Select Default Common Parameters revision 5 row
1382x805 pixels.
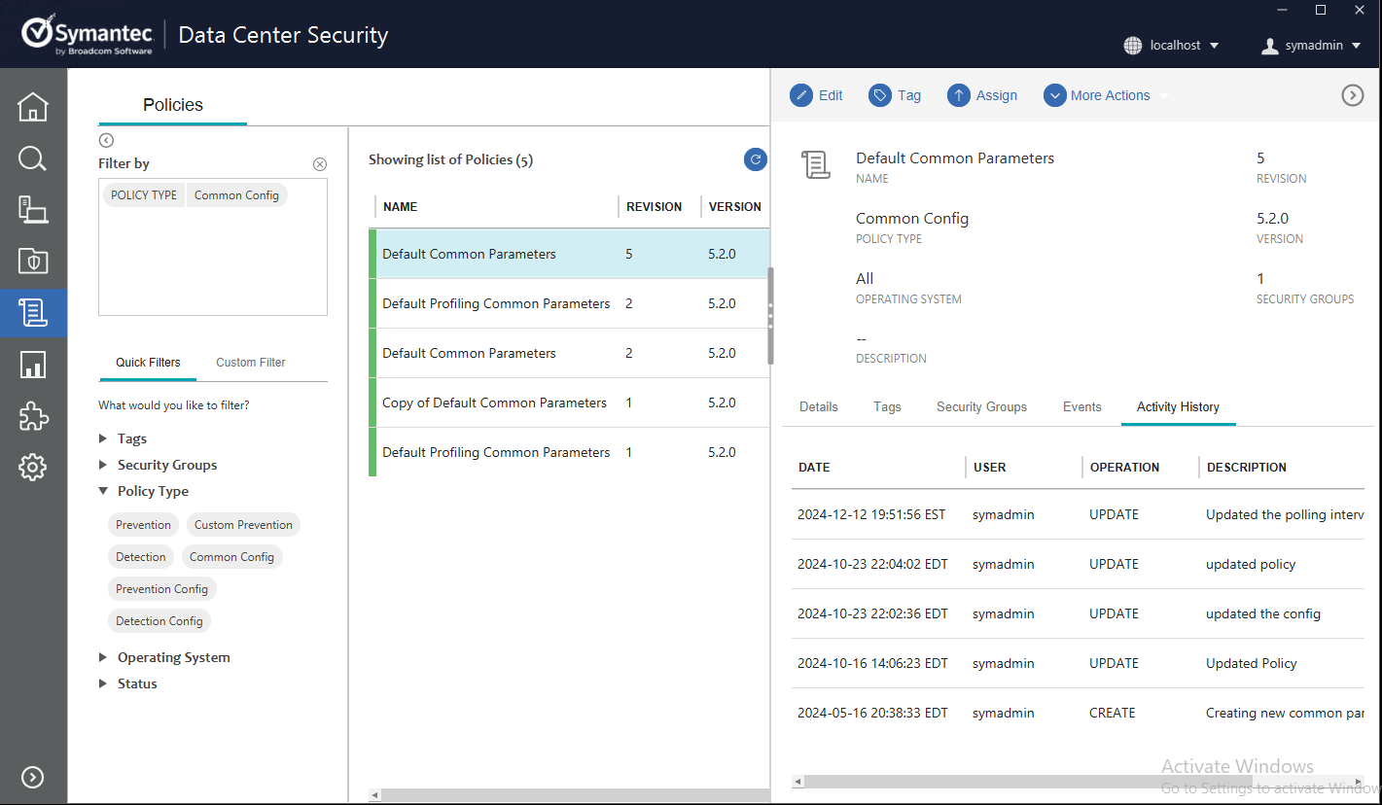coord(569,254)
